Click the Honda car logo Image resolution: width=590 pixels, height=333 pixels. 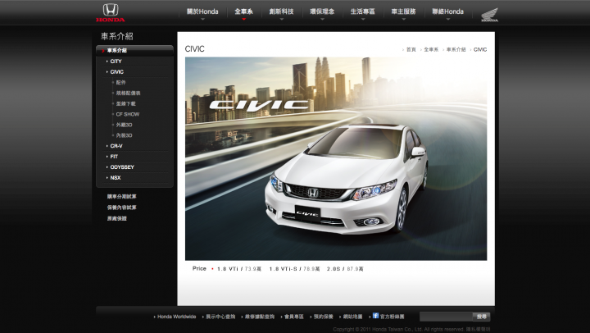click(111, 13)
